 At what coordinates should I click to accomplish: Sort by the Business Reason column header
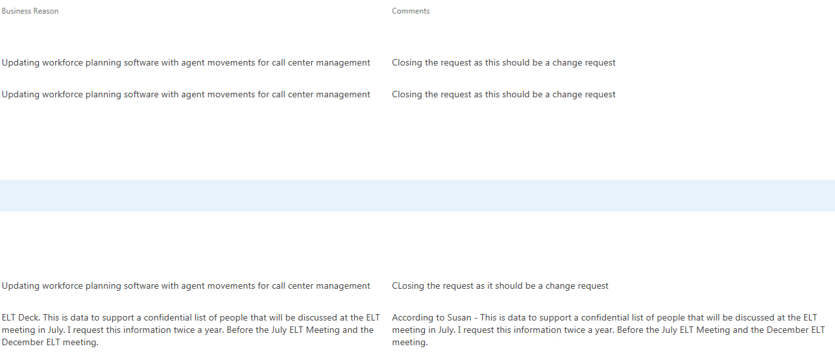[30, 11]
